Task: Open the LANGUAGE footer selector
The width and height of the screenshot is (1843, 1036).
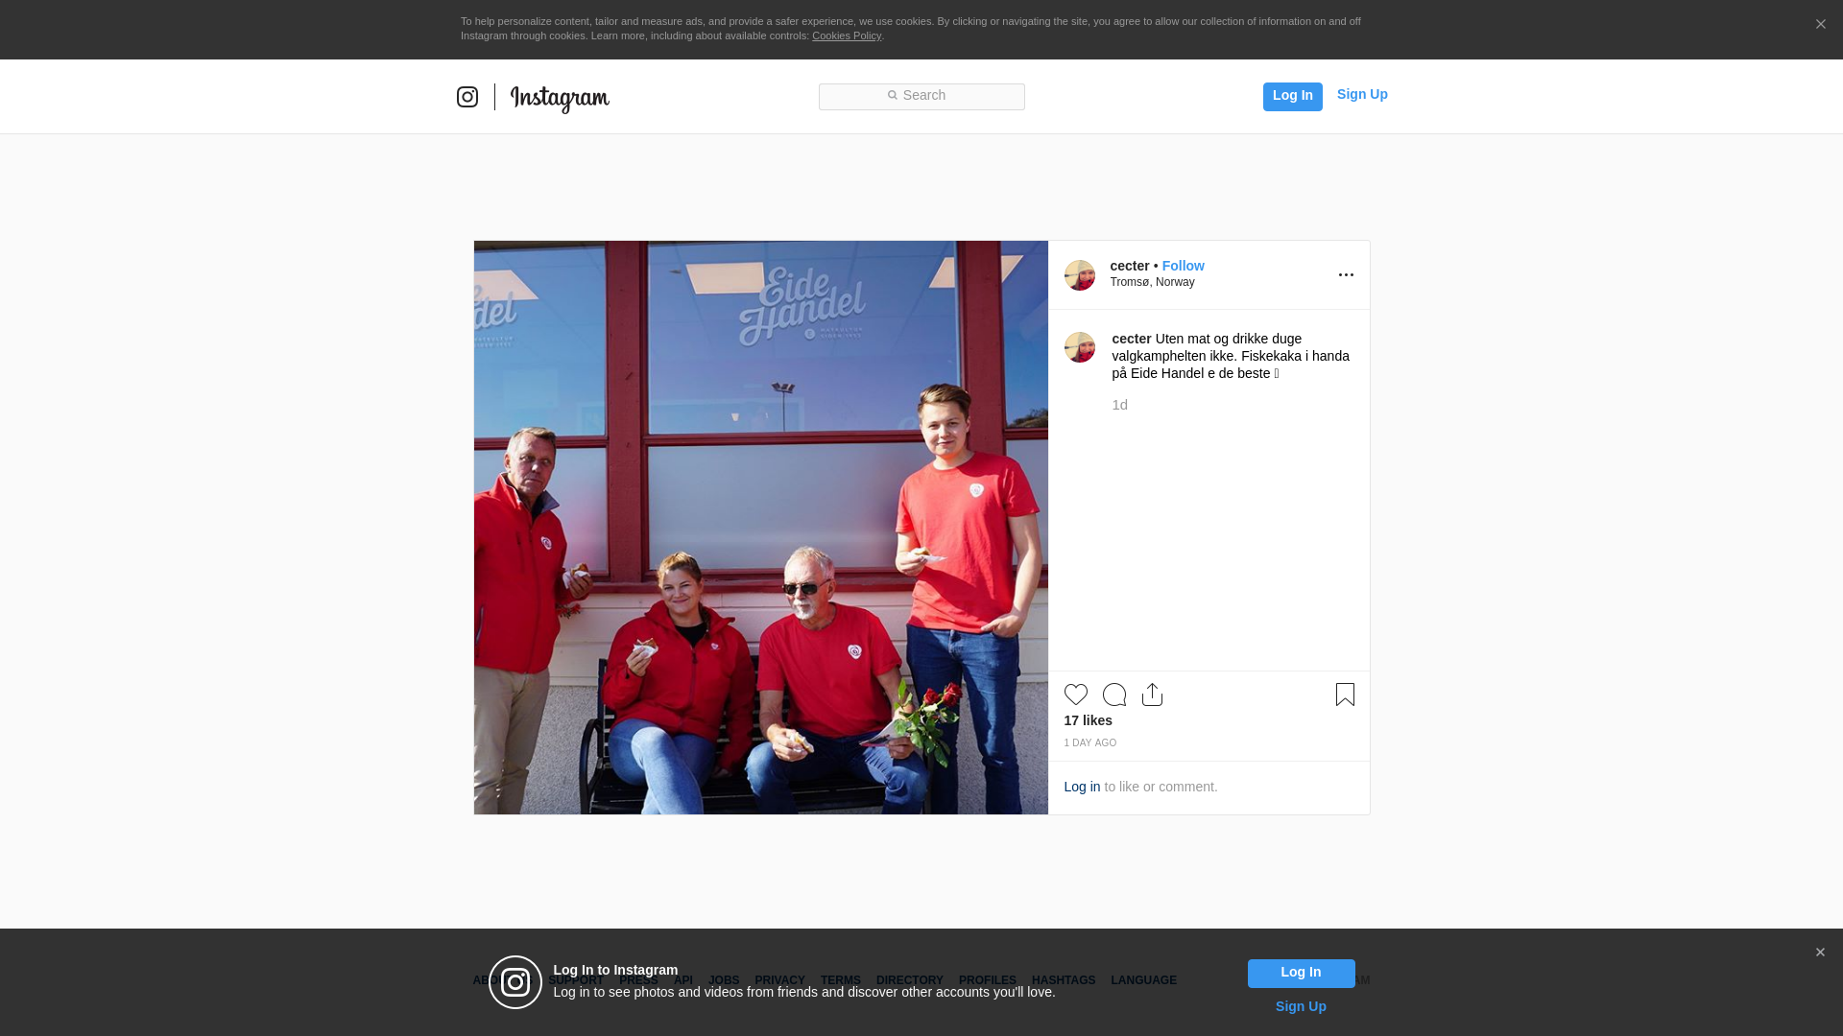Action: pyautogui.click(x=1144, y=980)
